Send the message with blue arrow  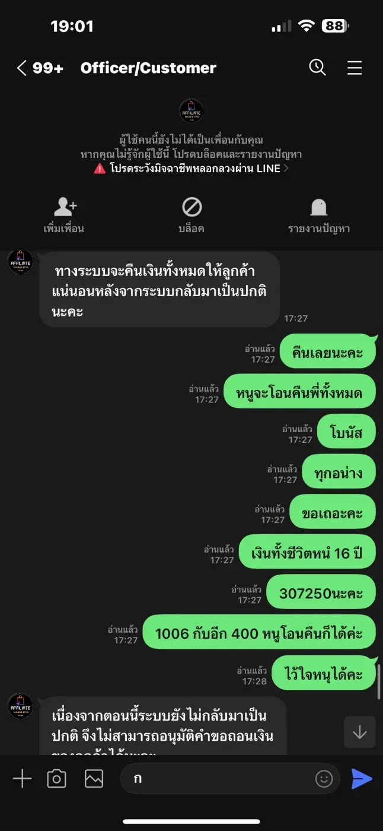click(362, 779)
